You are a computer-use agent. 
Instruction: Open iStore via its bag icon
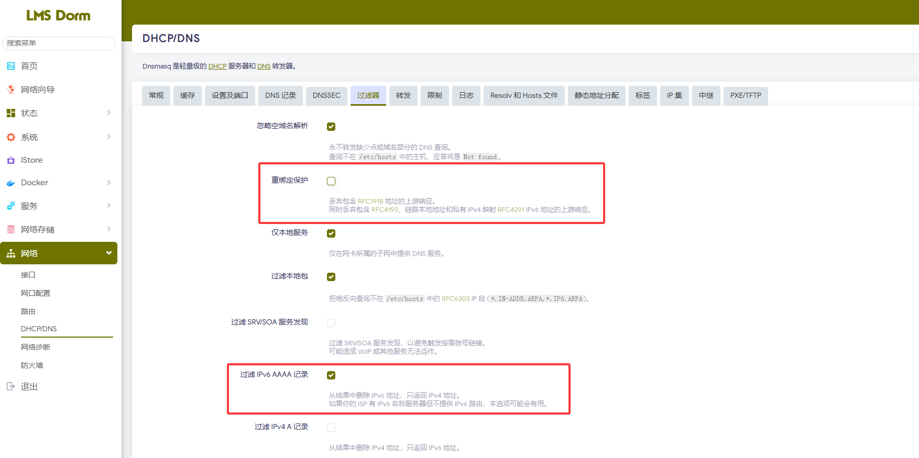[10, 160]
